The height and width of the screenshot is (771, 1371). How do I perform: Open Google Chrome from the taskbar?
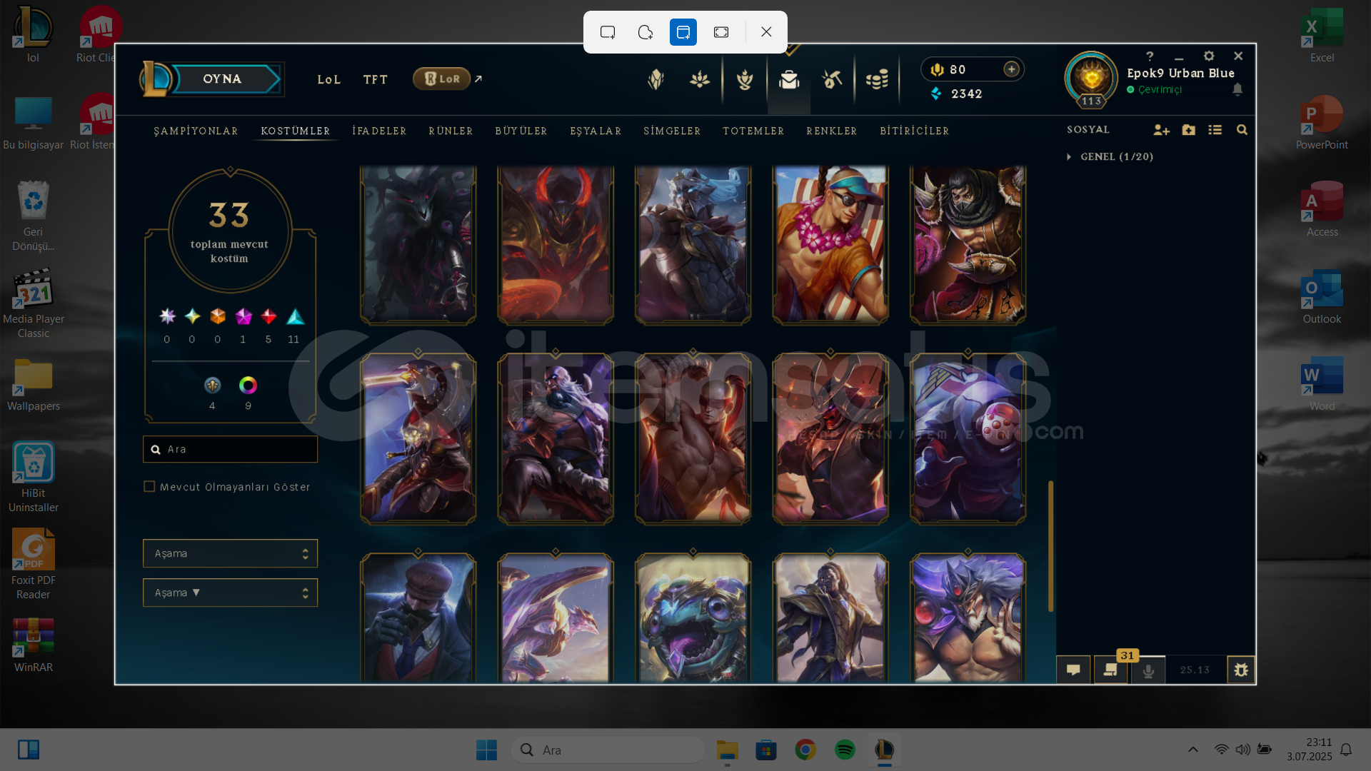pyautogui.click(x=805, y=750)
